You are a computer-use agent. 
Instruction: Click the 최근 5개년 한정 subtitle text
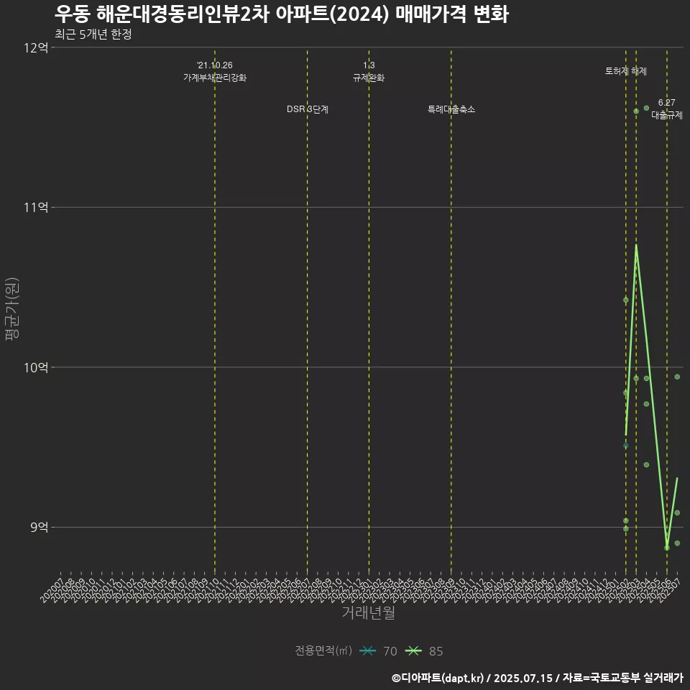[x=84, y=33]
